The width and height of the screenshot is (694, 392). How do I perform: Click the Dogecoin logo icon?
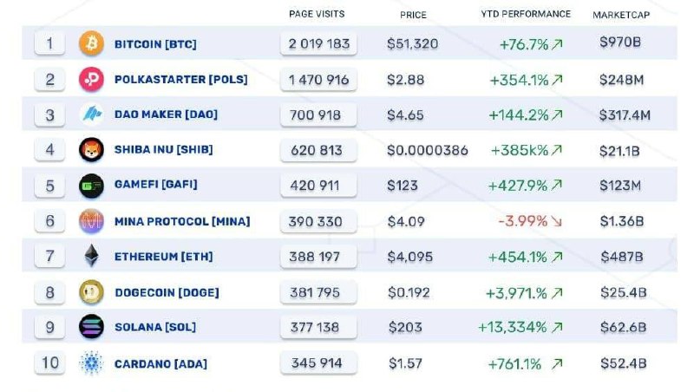coord(91,292)
